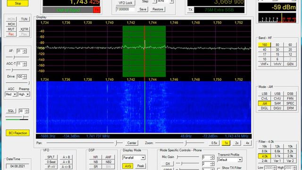
Task: Select DIGL mode
Action: tap(264, 108)
